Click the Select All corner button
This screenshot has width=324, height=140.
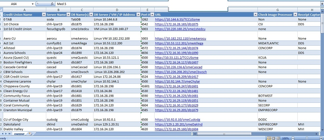click(x=1, y=10)
